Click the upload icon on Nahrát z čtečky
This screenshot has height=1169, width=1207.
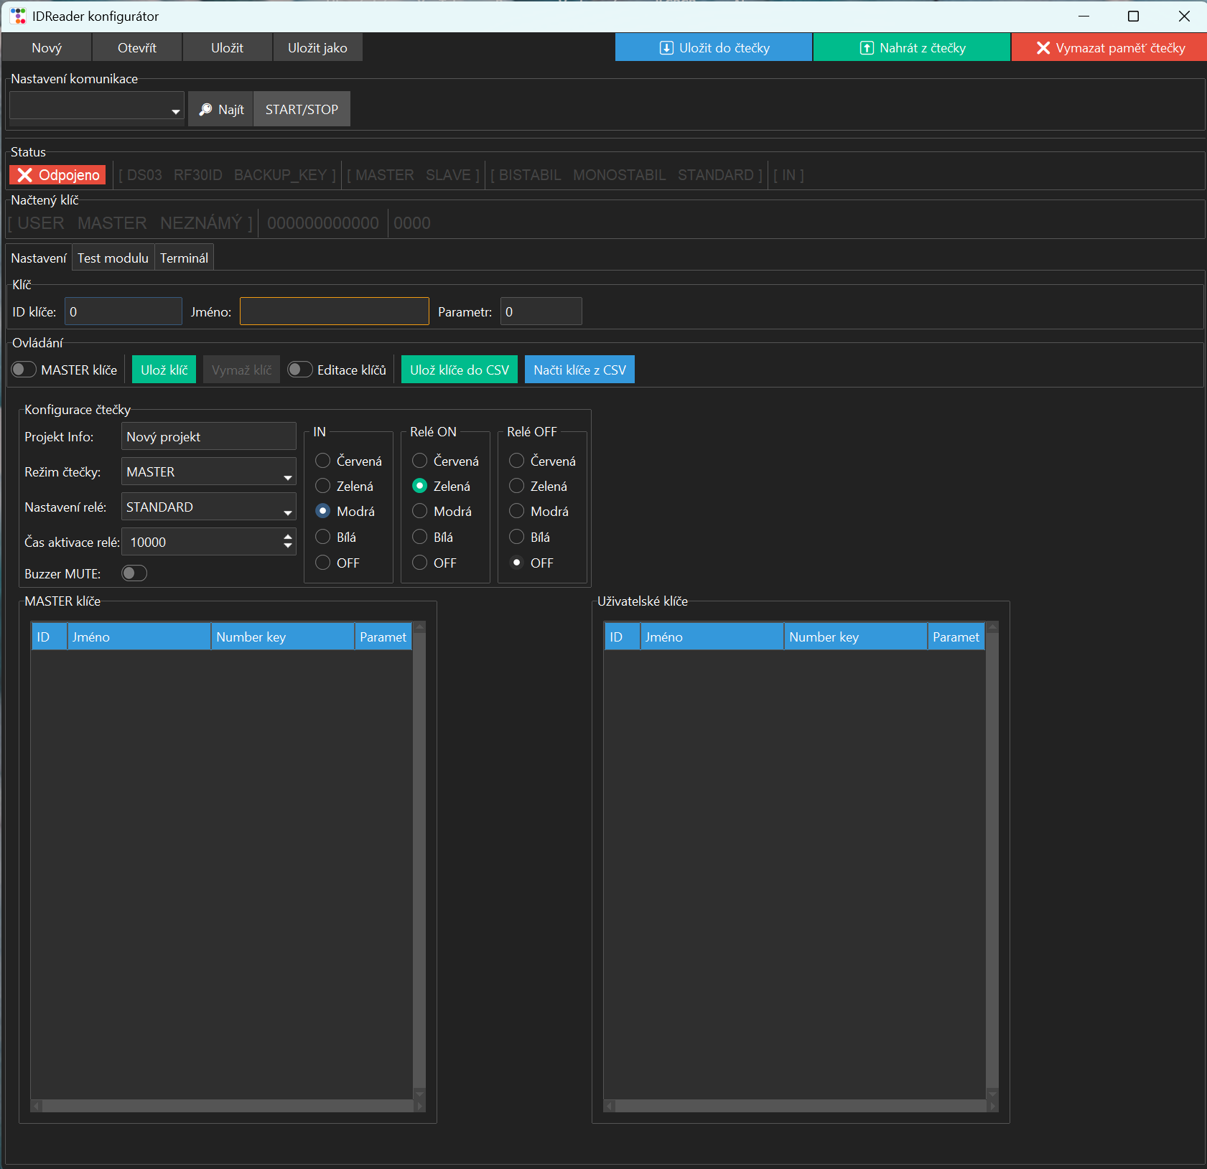coord(867,48)
